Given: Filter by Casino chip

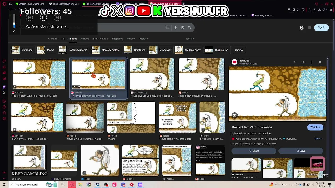Looking at the screenshot, I should (238, 50).
